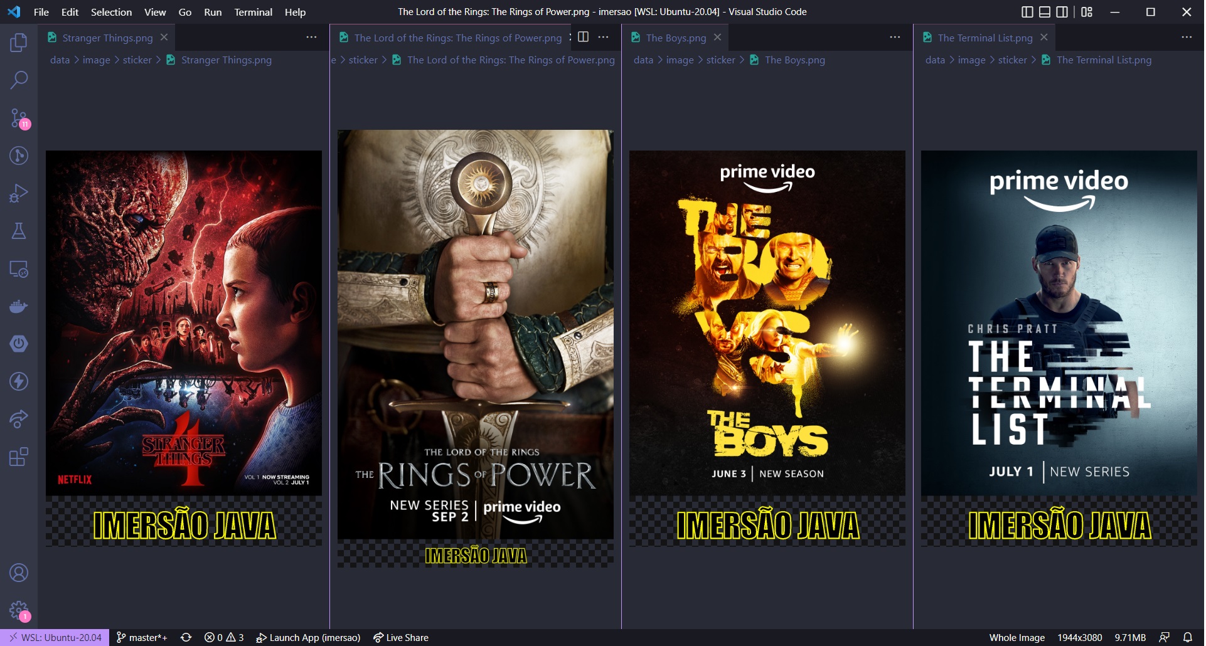Open more actions for Stranger Things editor group
The width and height of the screenshot is (1206, 646).
click(x=311, y=37)
